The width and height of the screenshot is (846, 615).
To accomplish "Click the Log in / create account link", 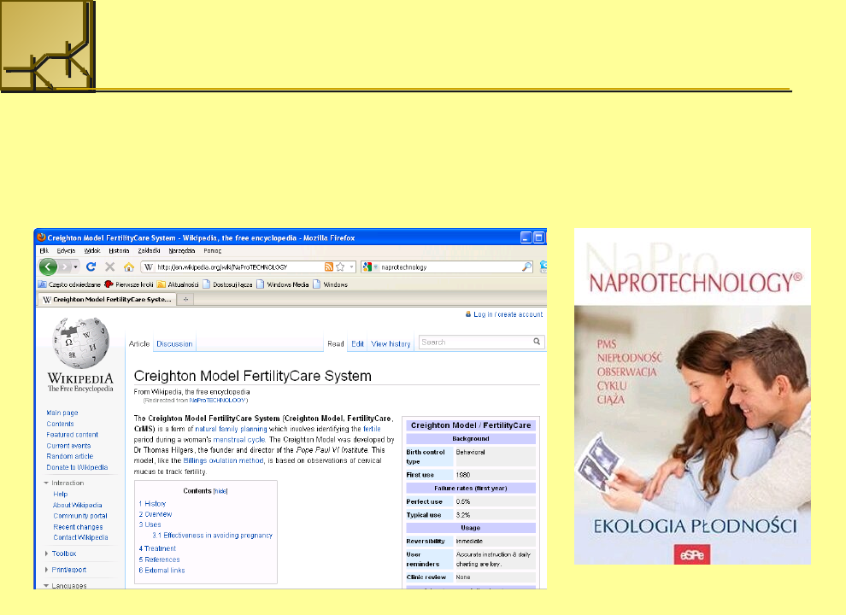I will [x=508, y=314].
